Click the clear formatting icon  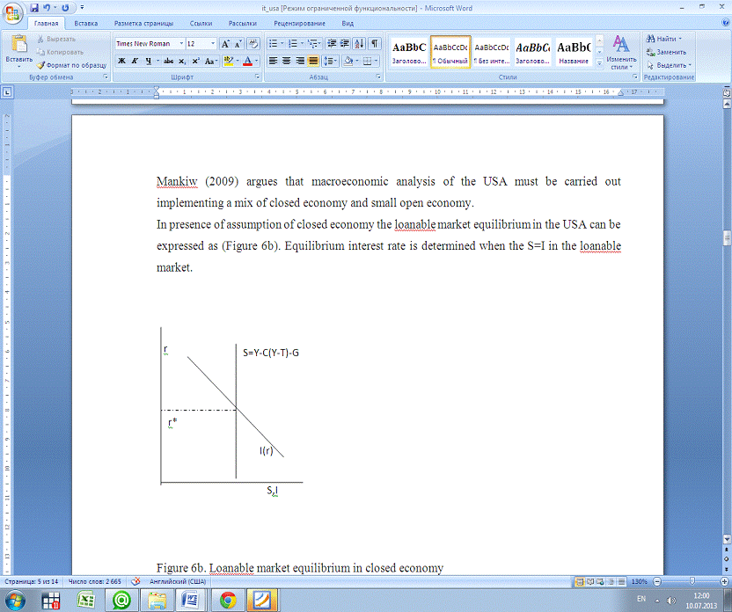tap(254, 43)
